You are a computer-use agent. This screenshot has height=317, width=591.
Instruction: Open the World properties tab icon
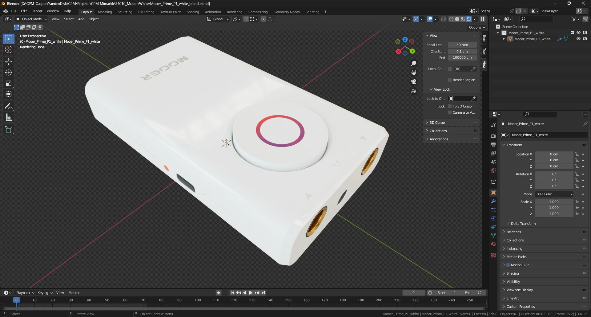[x=493, y=170]
